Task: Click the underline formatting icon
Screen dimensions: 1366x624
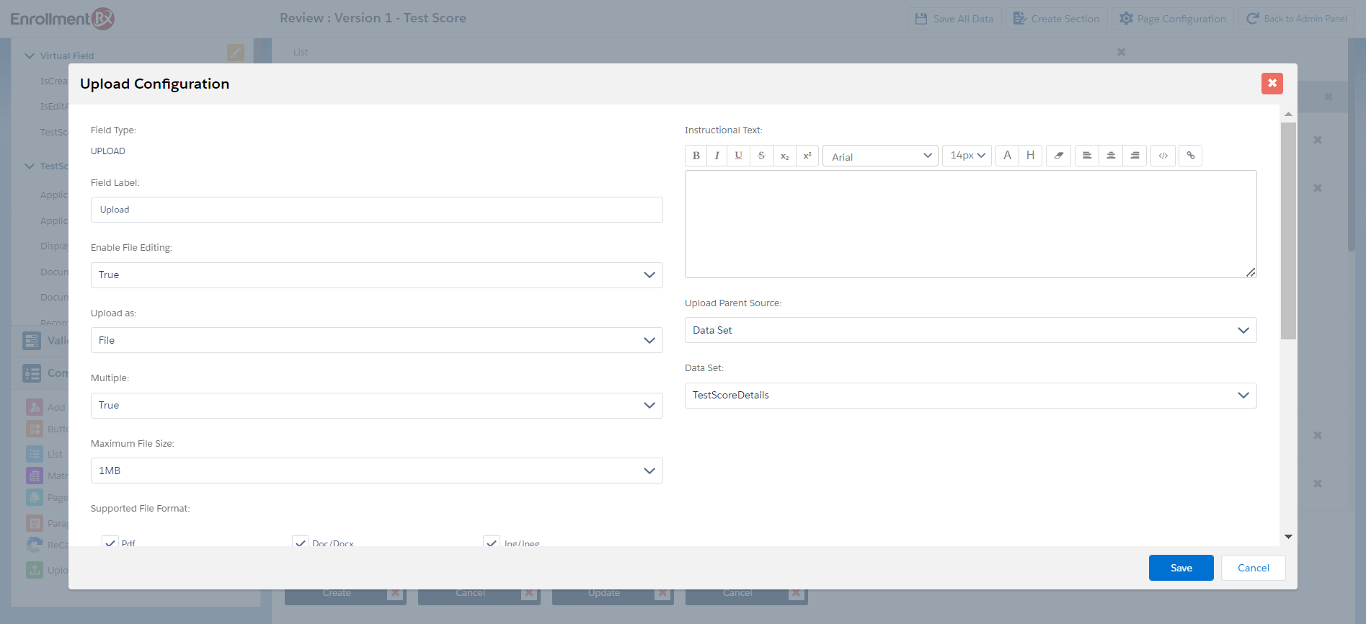Action: pyautogui.click(x=738, y=156)
